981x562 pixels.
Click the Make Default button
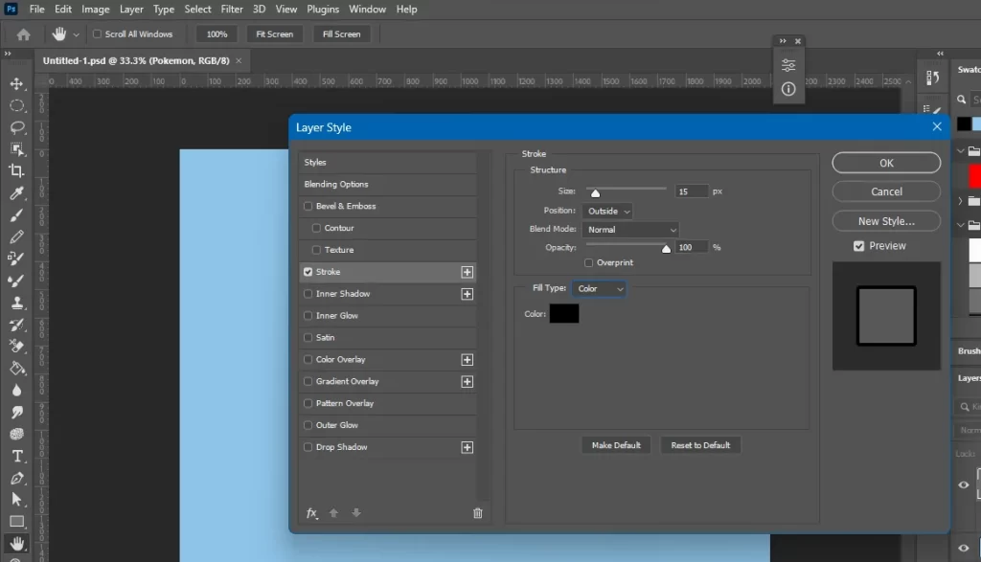click(616, 445)
